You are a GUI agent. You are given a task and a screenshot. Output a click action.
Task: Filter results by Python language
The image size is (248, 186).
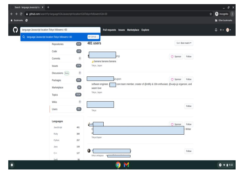pyautogui.click(x=67, y=140)
